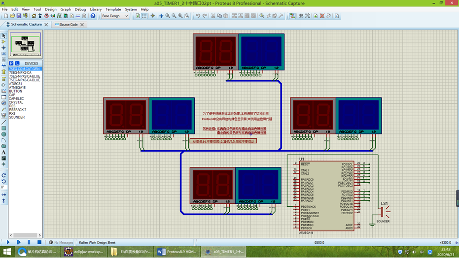Toggle the grid display button
The width and height of the screenshot is (459, 258).
pos(144,16)
